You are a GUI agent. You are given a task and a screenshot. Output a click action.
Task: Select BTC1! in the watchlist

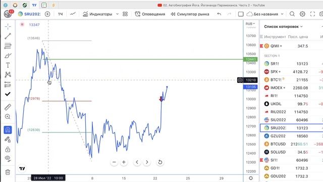(292, 80)
